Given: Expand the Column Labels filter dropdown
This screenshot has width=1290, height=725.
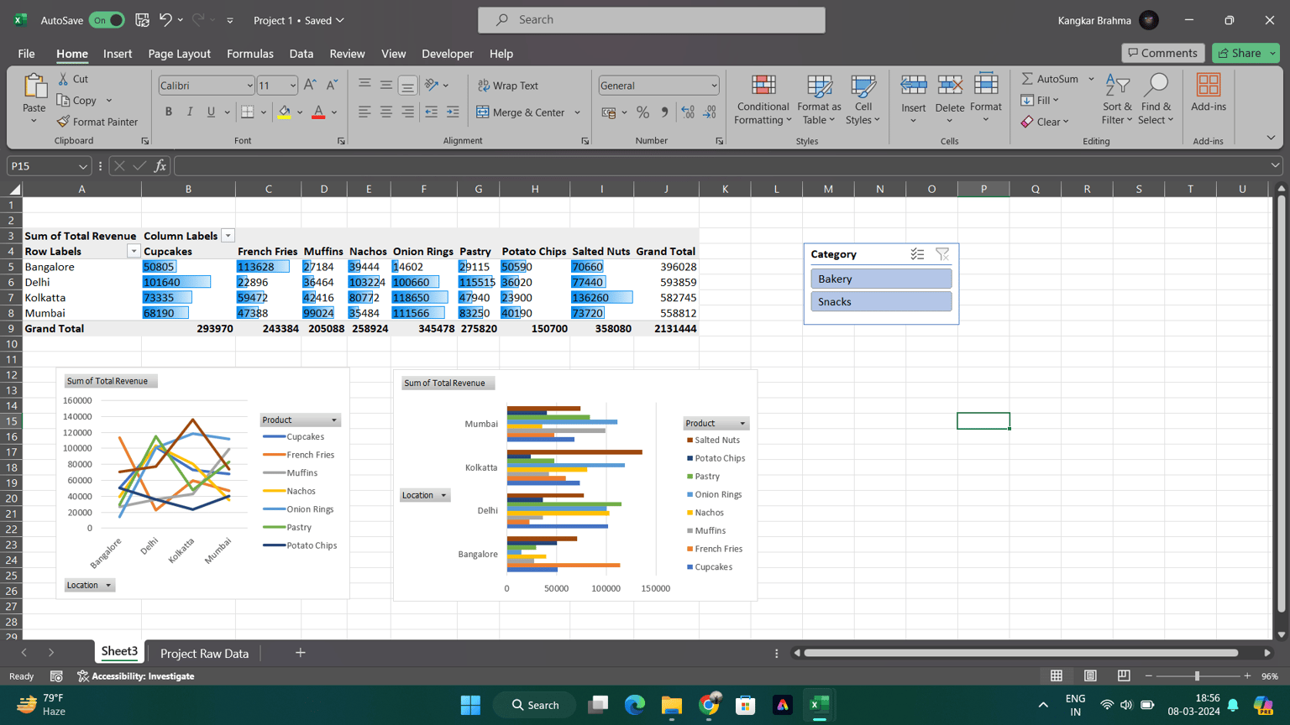Looking at the screenshot, I should pos(228,236).
